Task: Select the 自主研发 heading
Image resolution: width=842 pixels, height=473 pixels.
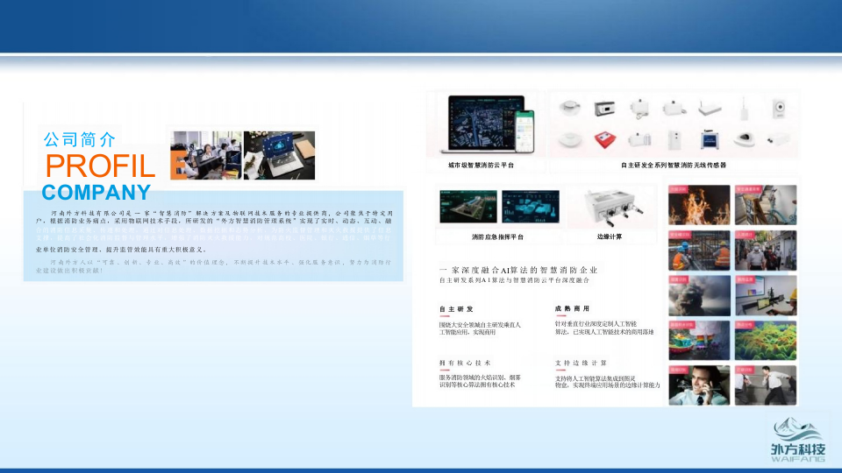Action: click(x=456, y=309)
